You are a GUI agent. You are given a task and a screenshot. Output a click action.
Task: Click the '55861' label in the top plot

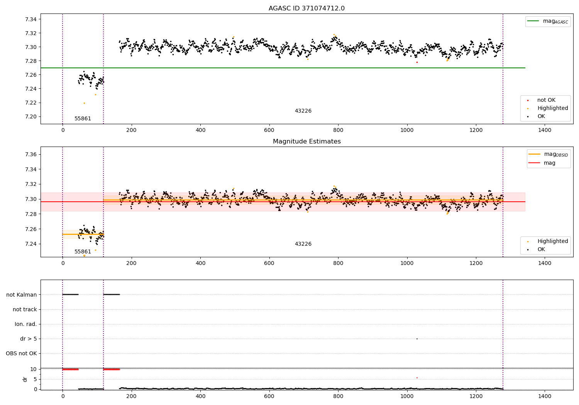(x=83, y=119)
